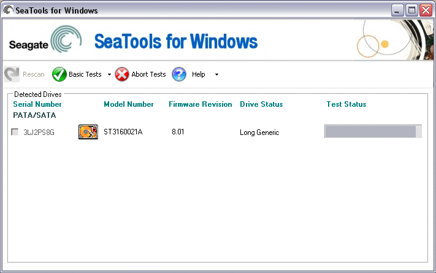This screenshot has width=436, height=273.
Task: Open the Help menu label
Action: point(199,74)
